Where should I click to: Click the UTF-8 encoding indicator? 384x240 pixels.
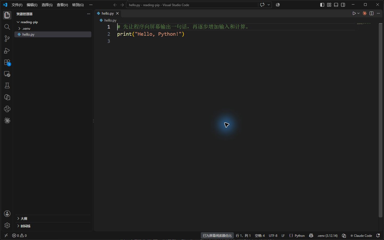tap(273, 235)
